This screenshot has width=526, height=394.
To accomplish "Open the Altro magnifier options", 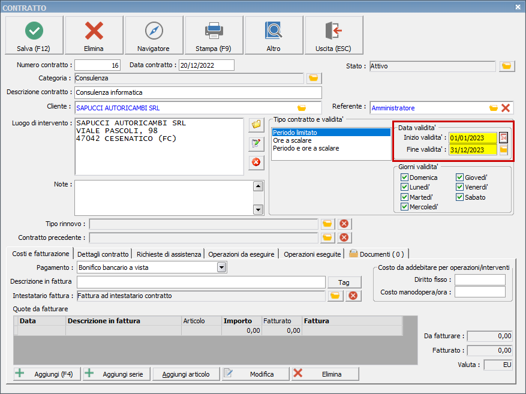I will click(x=274, y=35).
